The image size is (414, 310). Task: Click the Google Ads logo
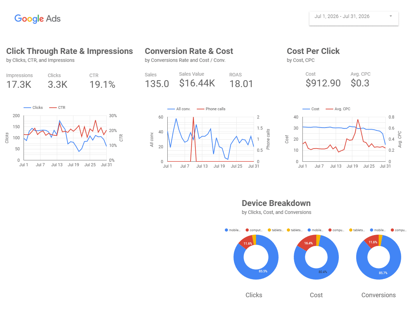point(37,19)
